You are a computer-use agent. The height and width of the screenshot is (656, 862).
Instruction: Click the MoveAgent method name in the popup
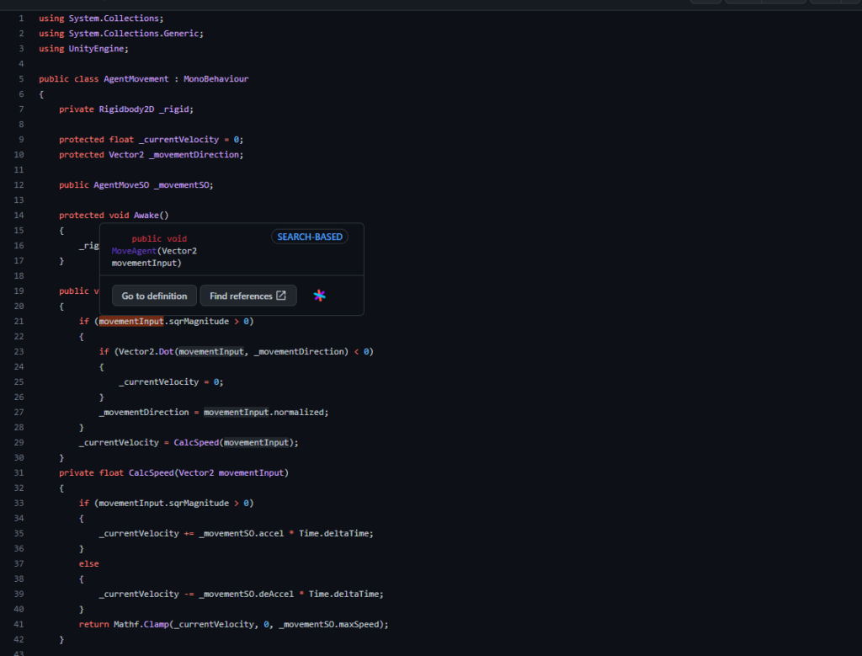[134, 251]
